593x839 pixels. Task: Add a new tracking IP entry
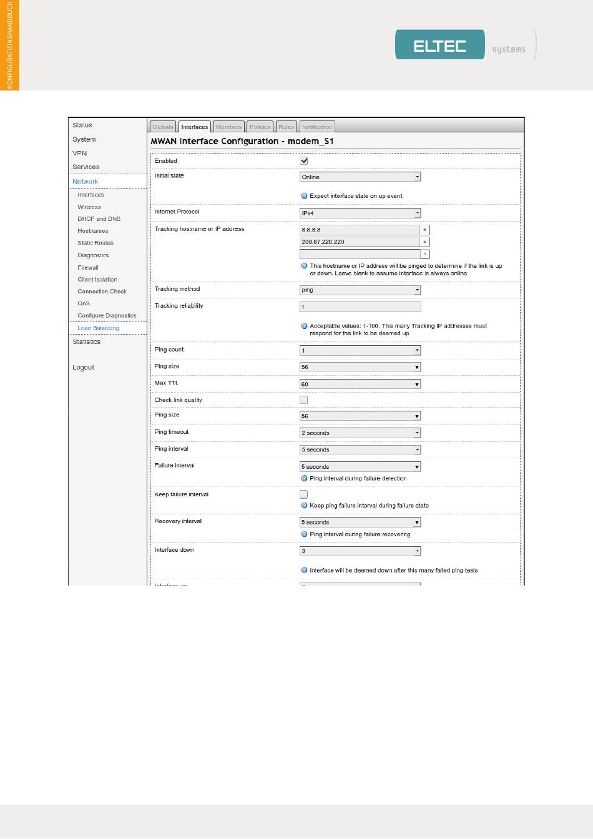[425, 254]
